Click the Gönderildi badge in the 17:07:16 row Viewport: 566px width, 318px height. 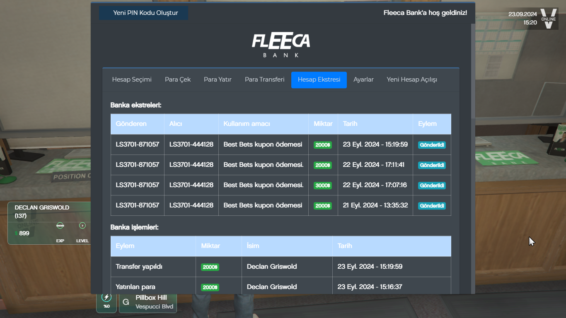pos(432,185)
